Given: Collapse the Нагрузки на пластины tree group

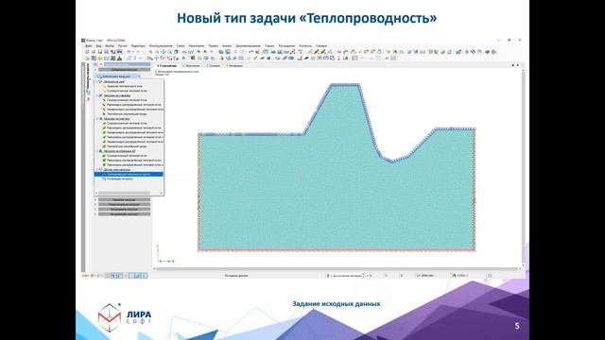Looking at the screenshot, I should pyautogui.click(x=97, y=119).
